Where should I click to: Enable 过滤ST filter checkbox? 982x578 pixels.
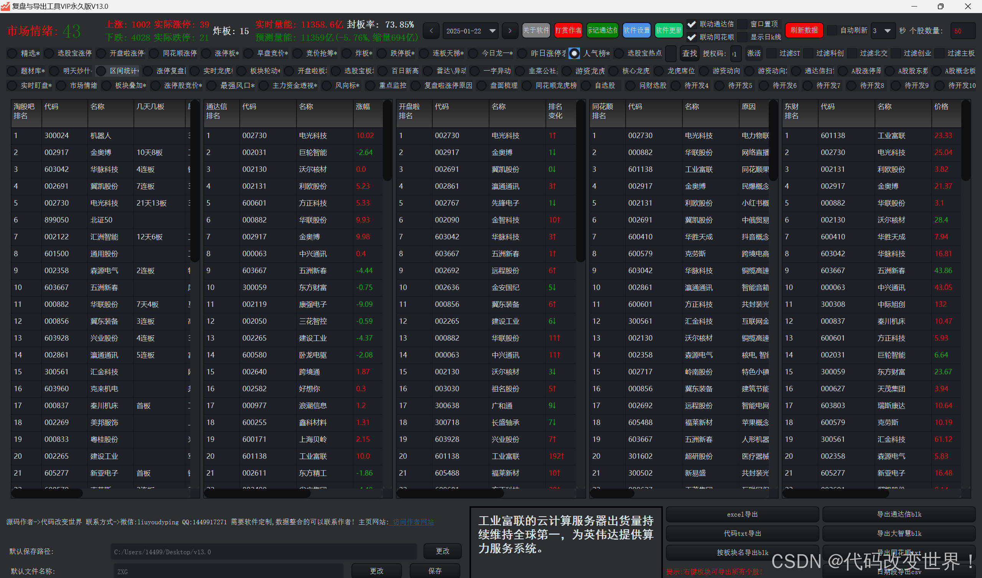tap(771, 53)
